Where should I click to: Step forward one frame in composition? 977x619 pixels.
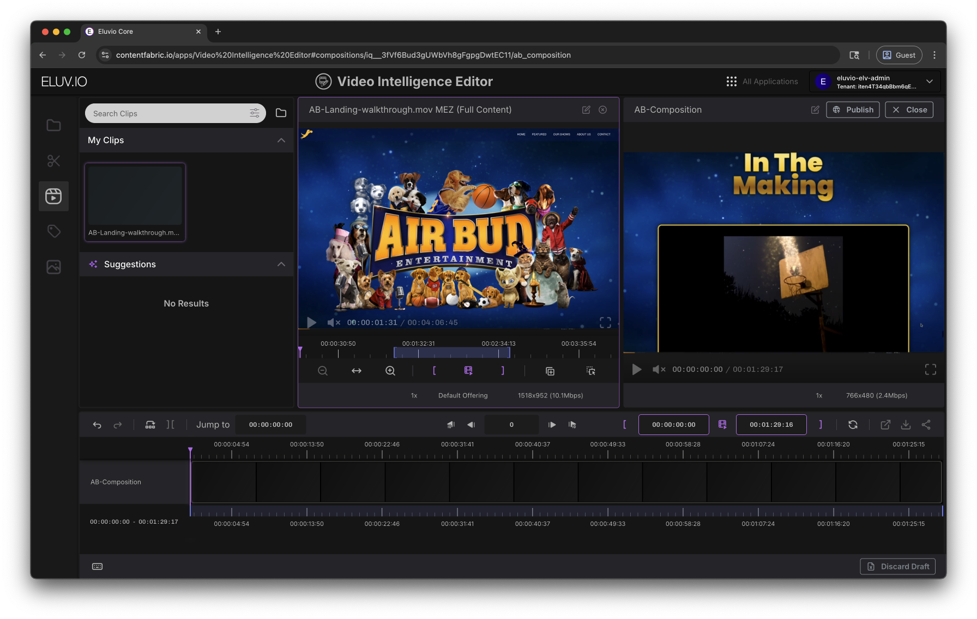click(x=552, y=425)
